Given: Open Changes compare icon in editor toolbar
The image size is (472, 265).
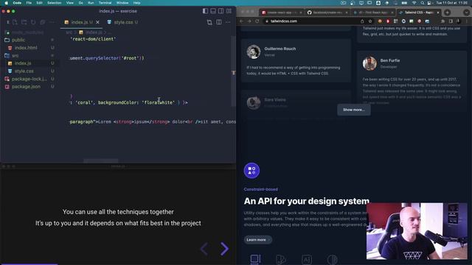Looking at the screenshot, I should click(209, 22).
